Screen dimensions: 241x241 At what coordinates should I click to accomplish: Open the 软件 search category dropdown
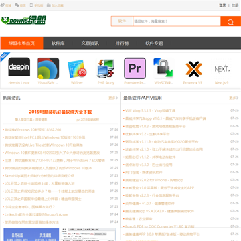(122, 21)
